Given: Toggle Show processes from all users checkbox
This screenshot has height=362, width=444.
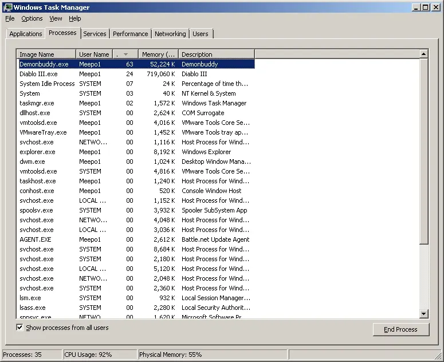Looking at the screenshot, I should (x=20, y=328).
